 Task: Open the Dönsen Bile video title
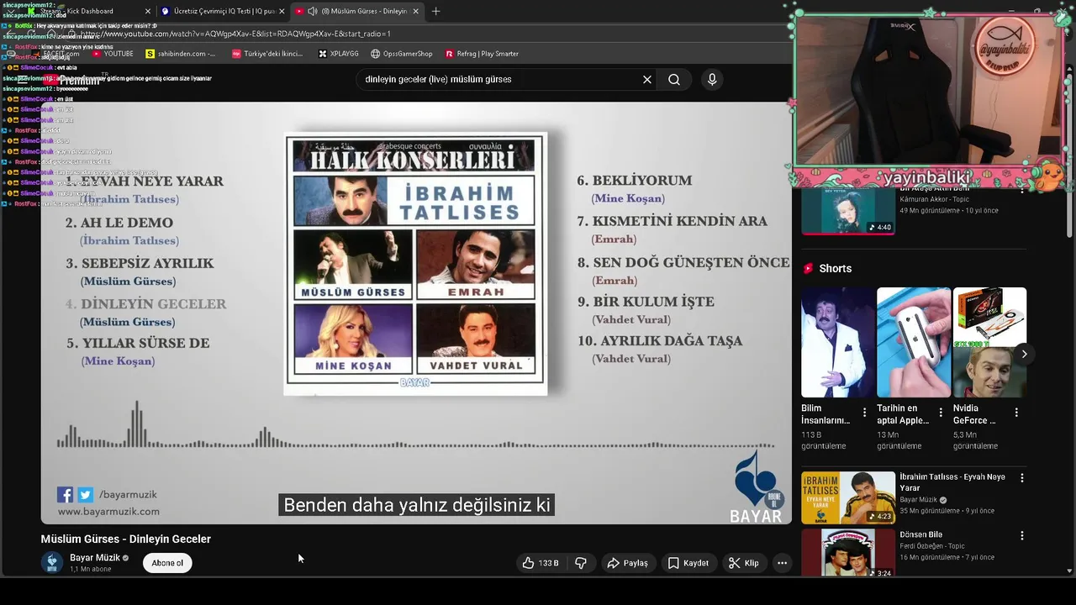tap(921, 534)
